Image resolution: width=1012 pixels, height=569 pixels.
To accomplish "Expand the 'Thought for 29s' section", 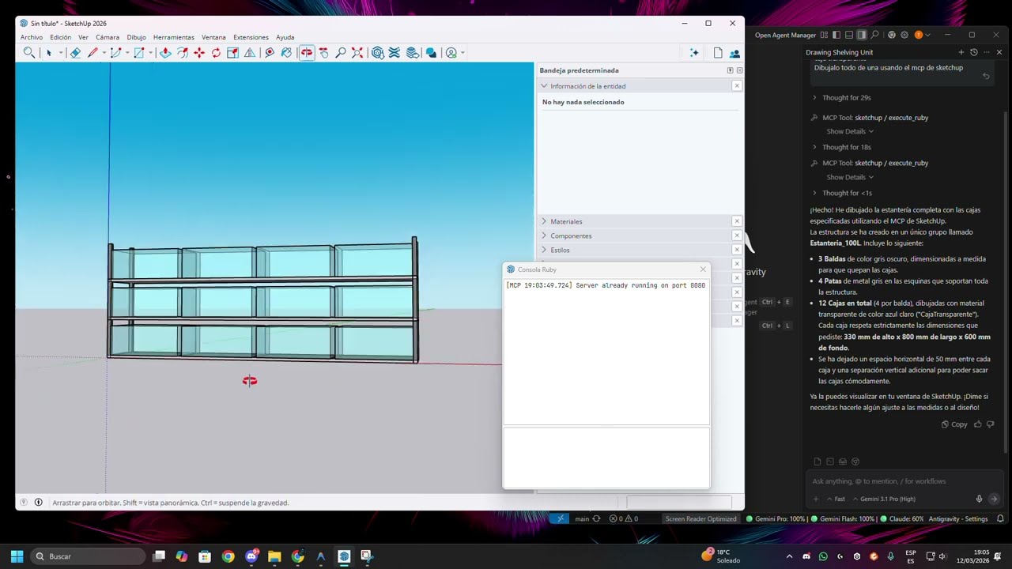I will (841, 98).
